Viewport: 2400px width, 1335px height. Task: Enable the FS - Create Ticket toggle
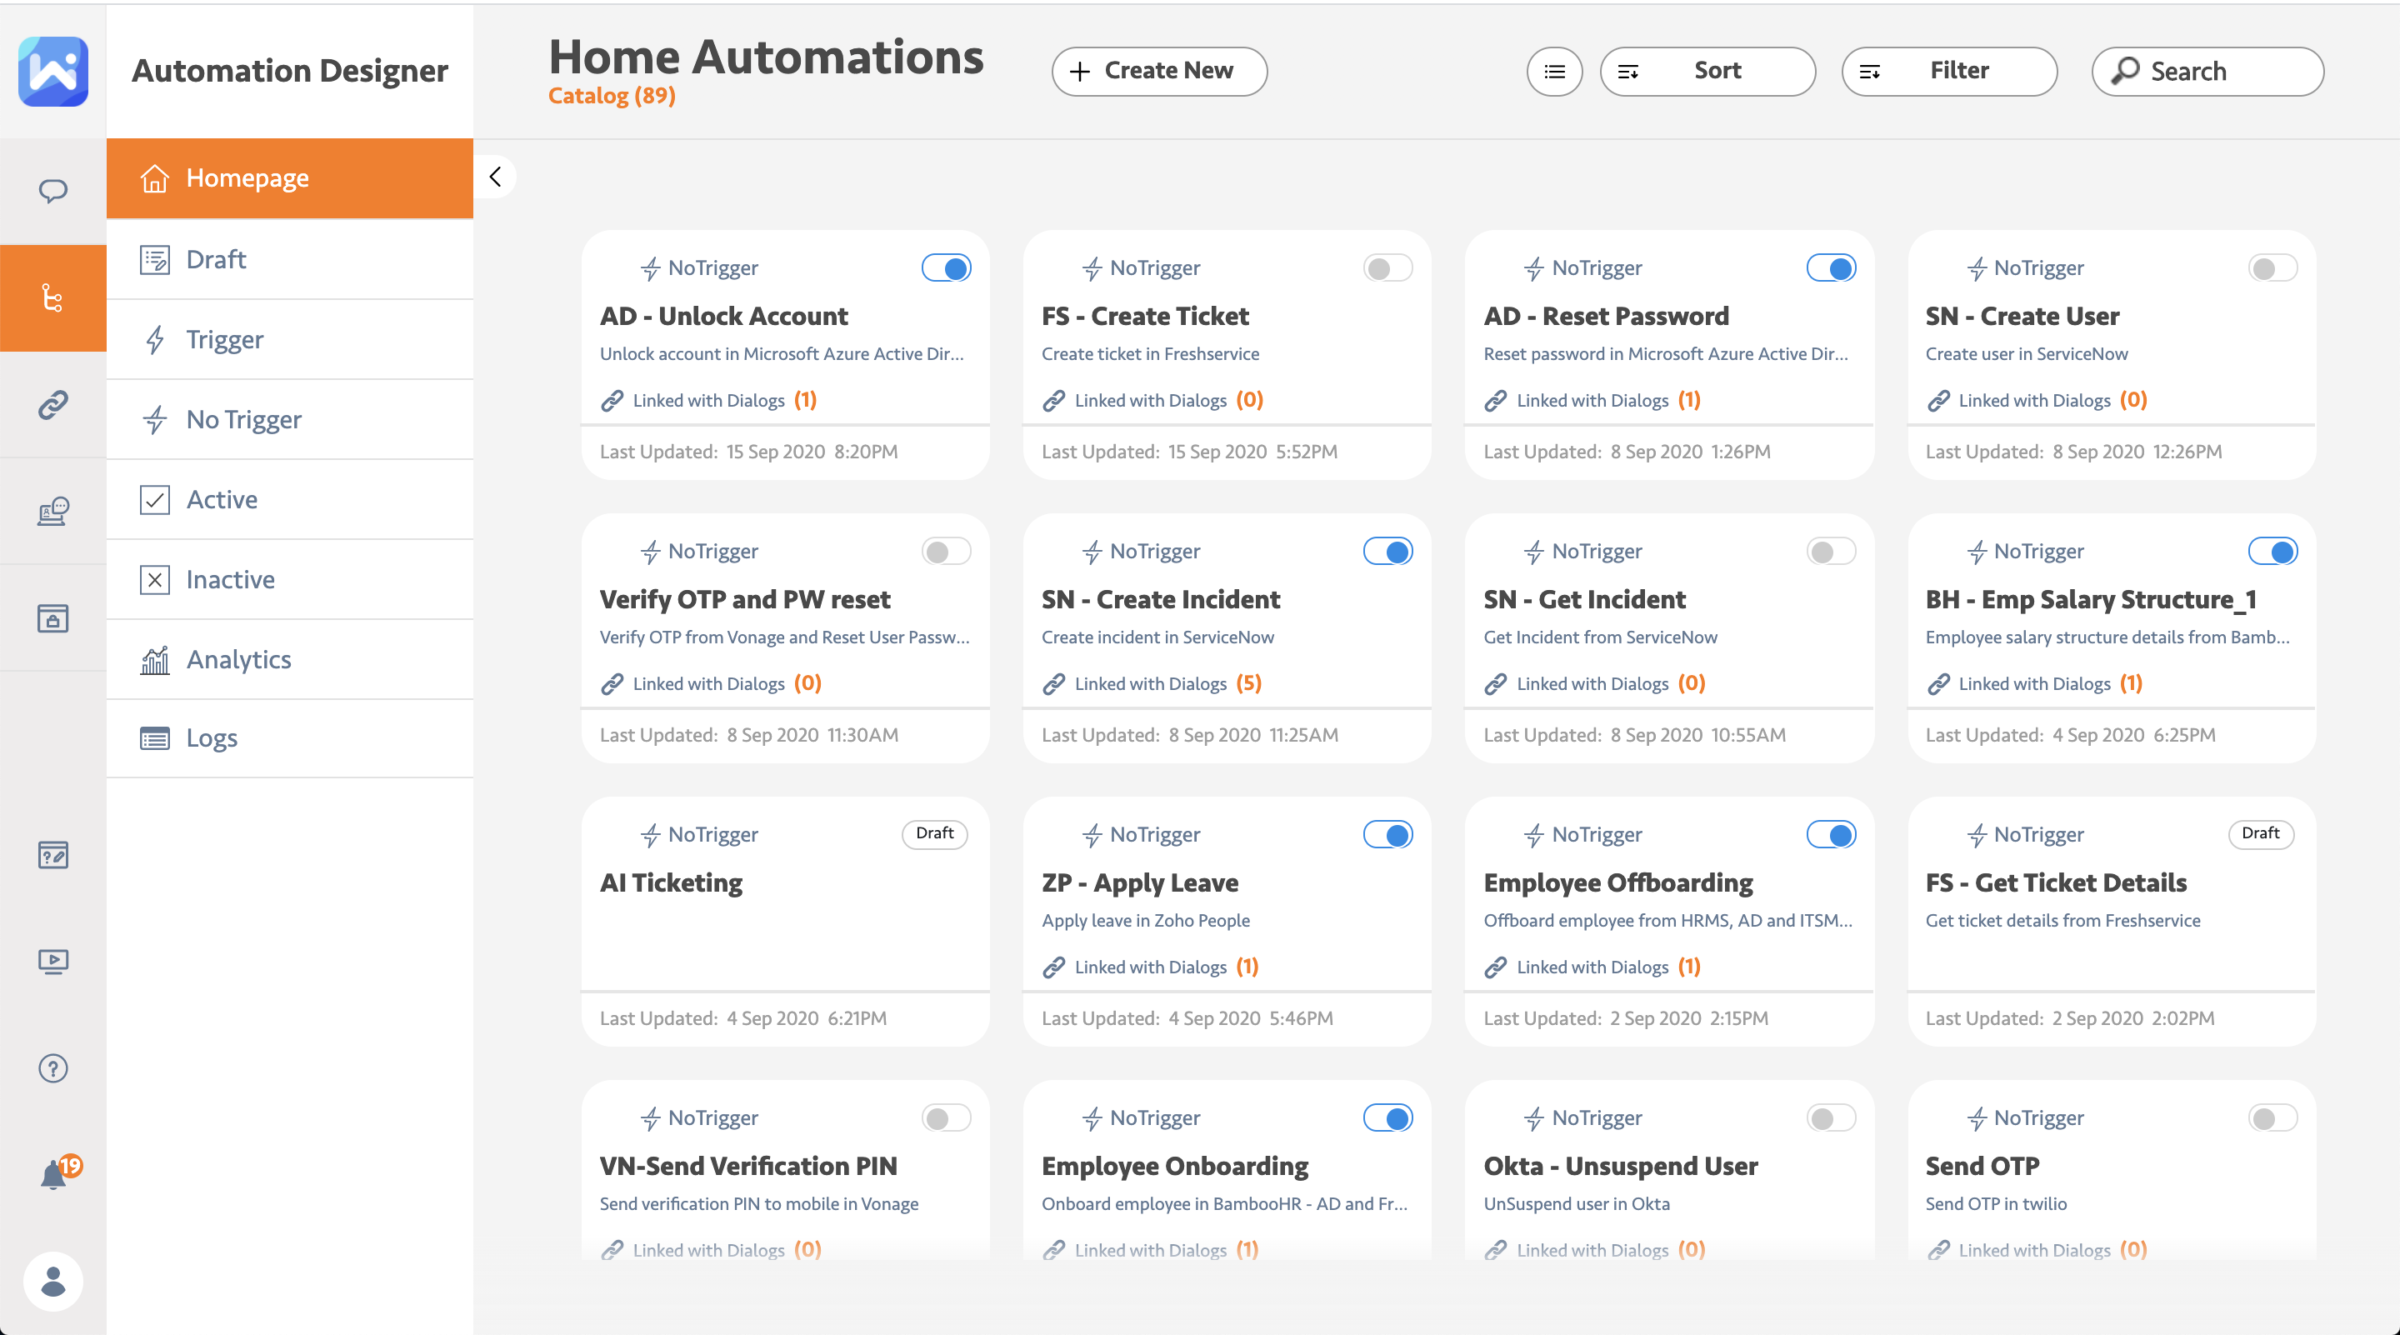(x=1387, y=268)
